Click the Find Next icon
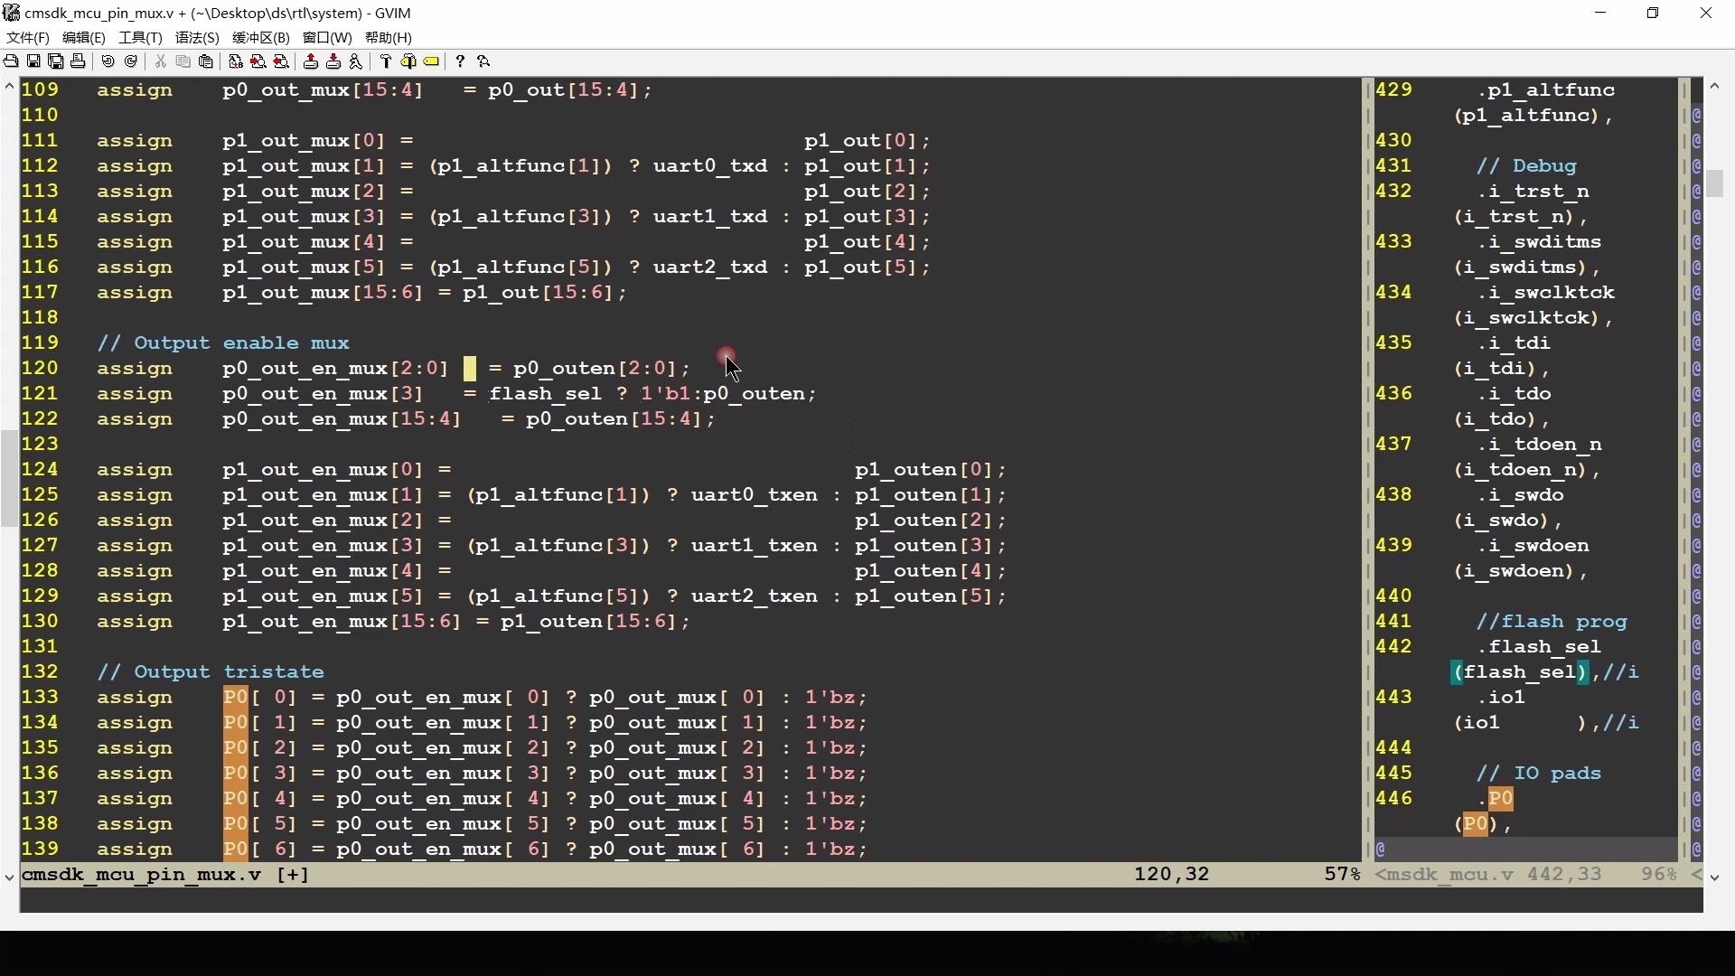The image size is (1735, 976). (258, 61)
